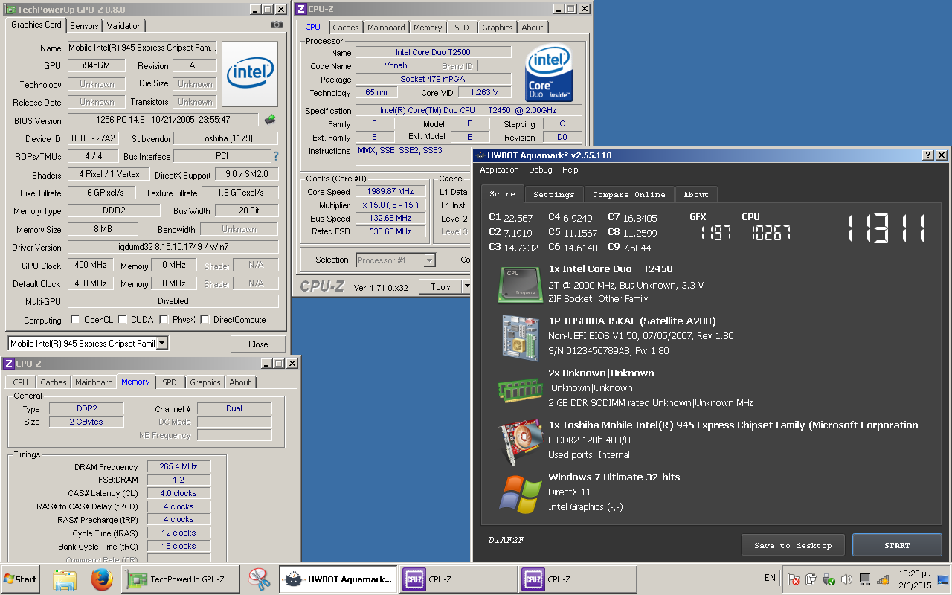Click the Aquamark total score 11311

coord(886,228)
